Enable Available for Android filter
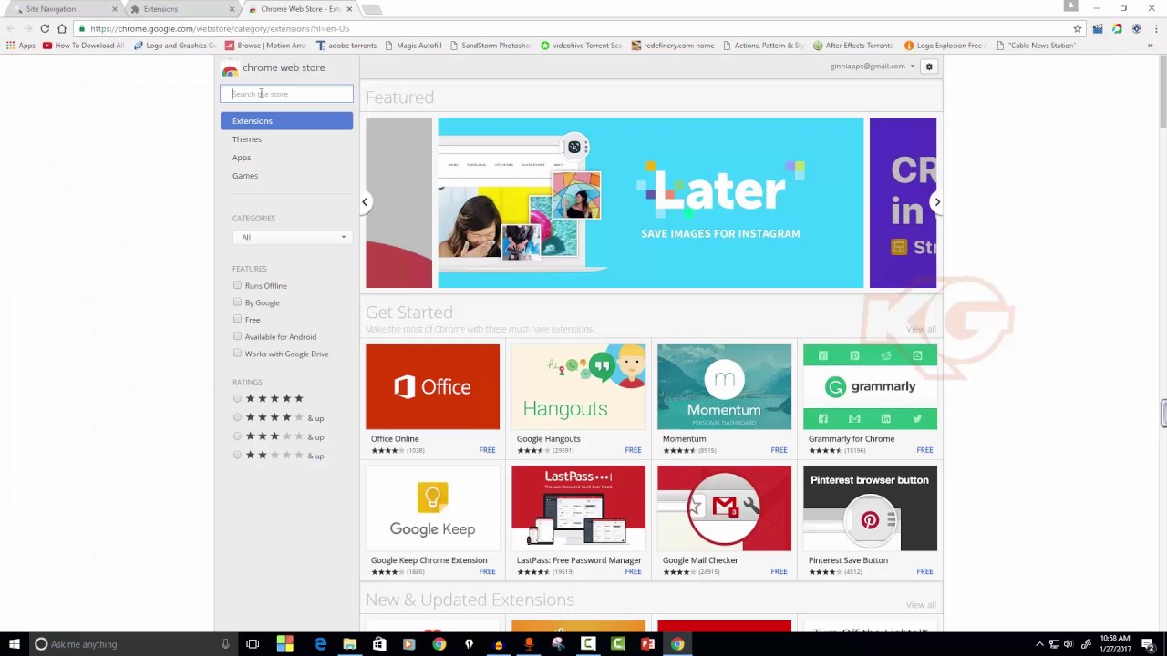 pos(238,336)
